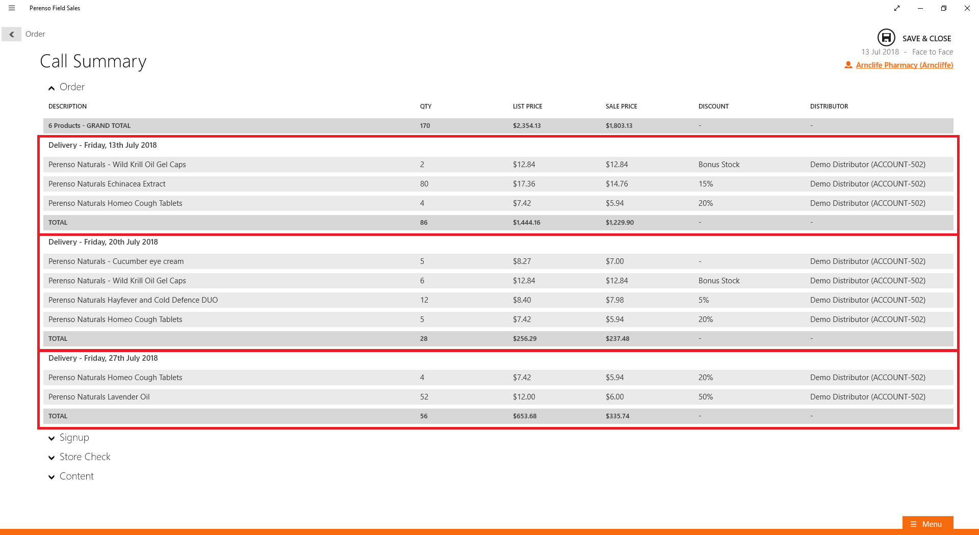Select the 6 Products - GRAND TOTAL row

(498, 126)
